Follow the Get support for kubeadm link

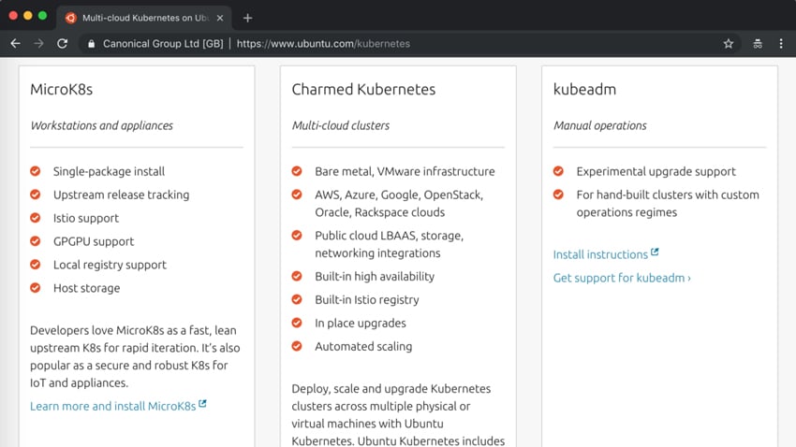622,278
